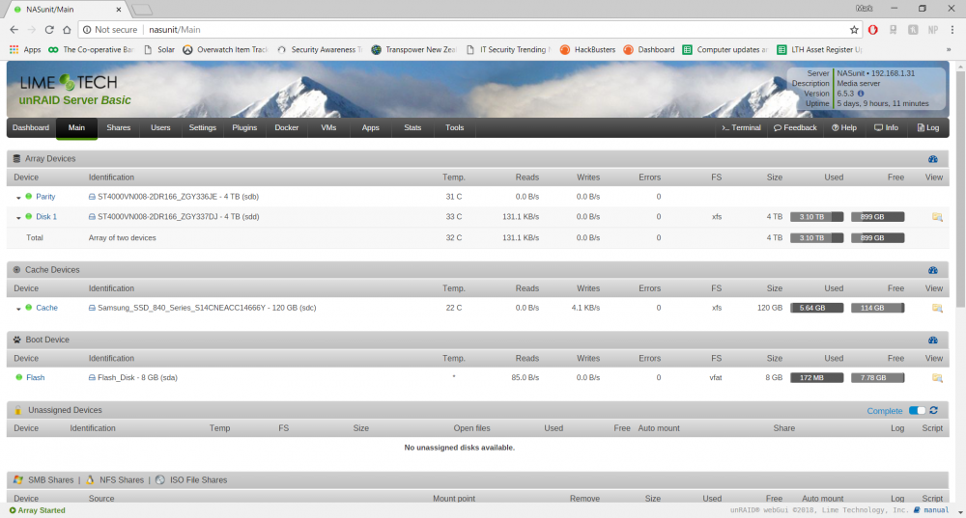Click the page vertical scrollbar
The height and width of the screenshot is (518, 966).
click(960, 188)
